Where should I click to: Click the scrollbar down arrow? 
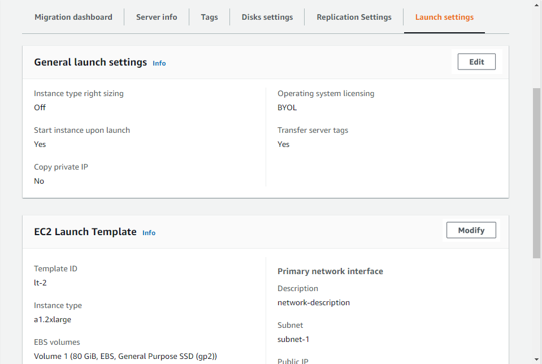(x=537, y=359)
